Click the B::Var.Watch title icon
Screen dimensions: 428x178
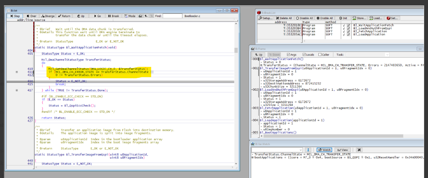[253, 144]
